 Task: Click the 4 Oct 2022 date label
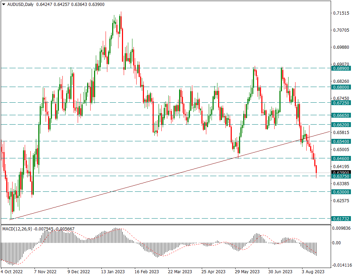tap(12, 272)
